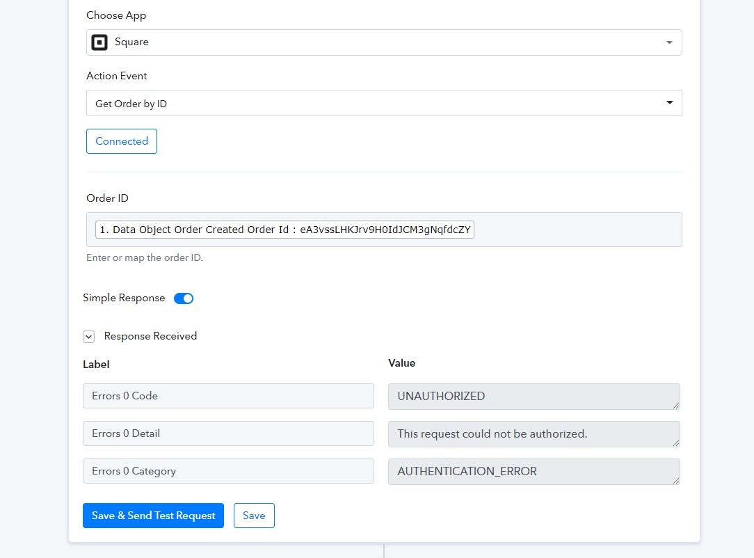
Task: Click the Response Received label text
Action: pos(150,336)
